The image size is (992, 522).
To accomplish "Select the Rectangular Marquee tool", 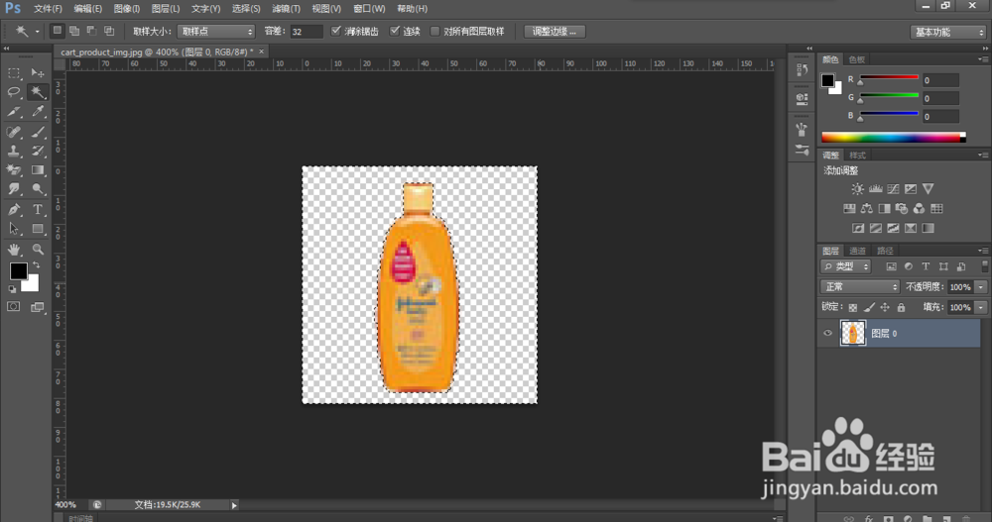I will pos(13,73).
